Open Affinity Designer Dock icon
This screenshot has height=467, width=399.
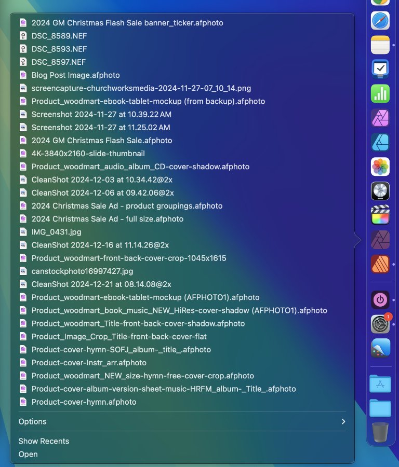click(x=380, y=142)
